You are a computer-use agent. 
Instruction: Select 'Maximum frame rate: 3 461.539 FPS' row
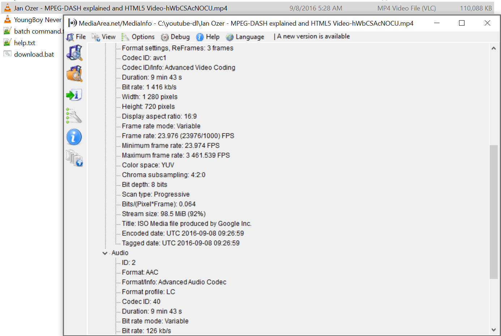point(176,155)
